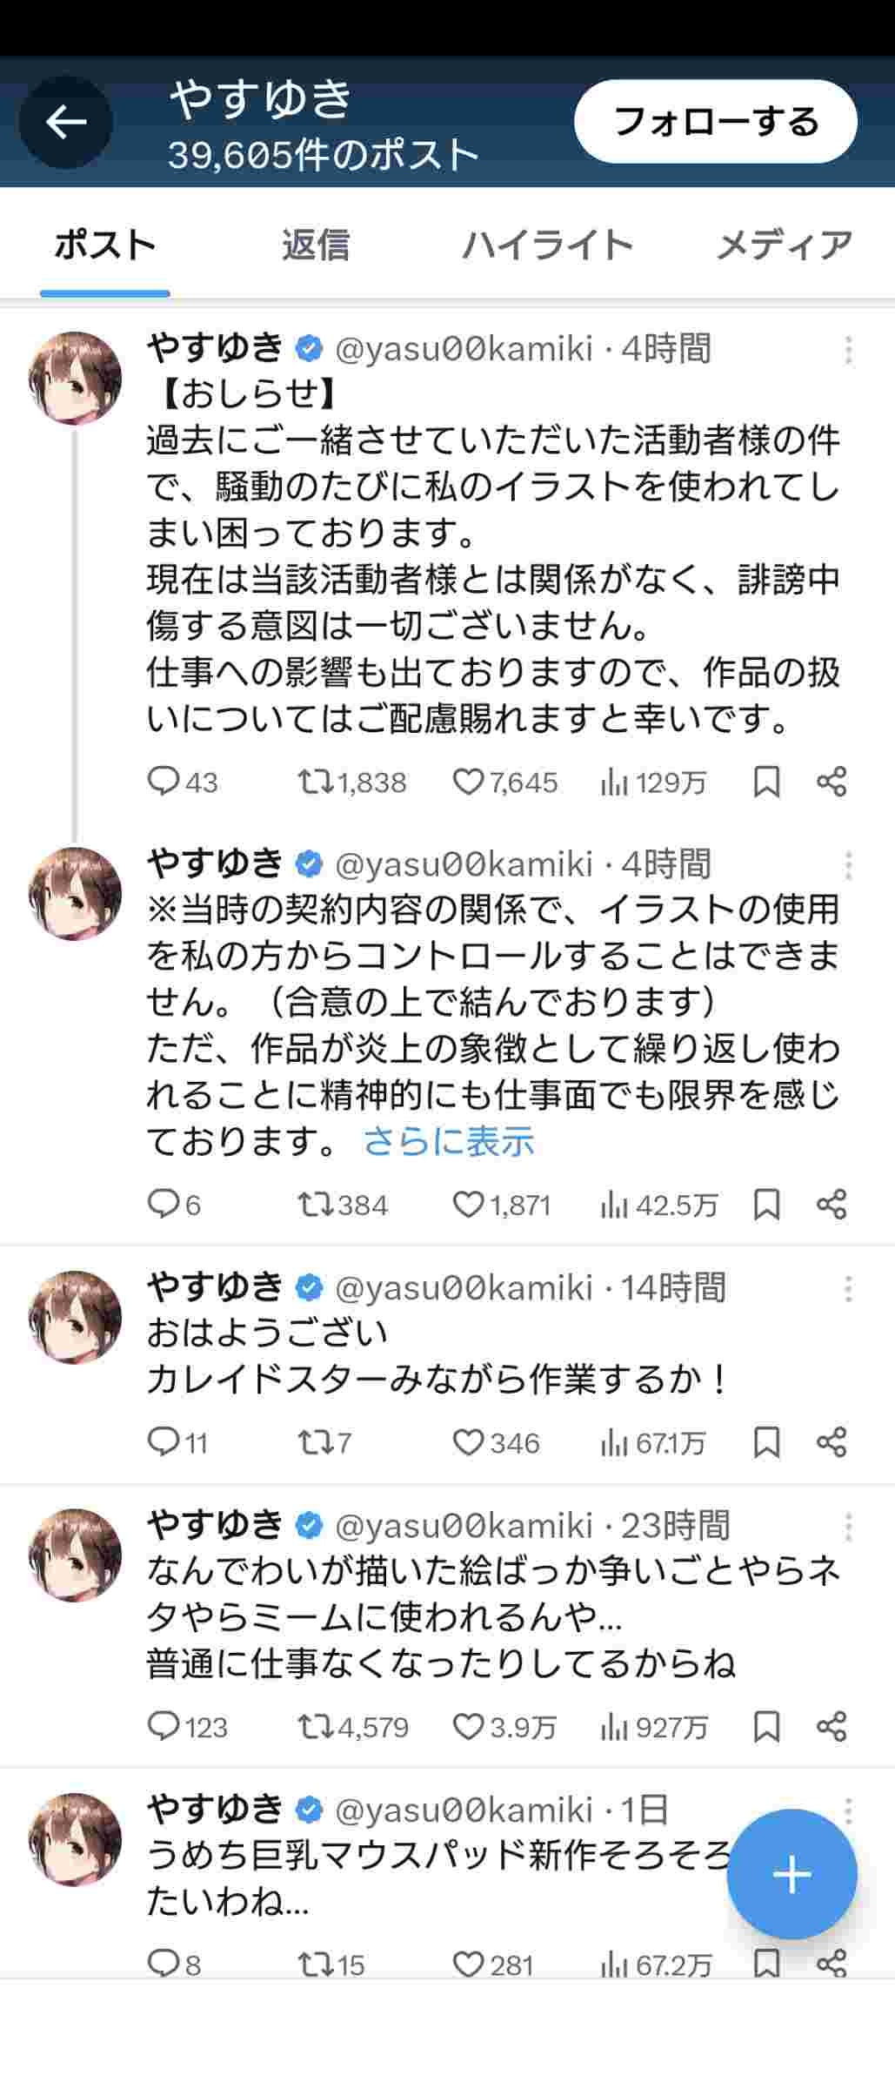Open the avatar on the 23時間 post
This screenshot has width=895, height=2089.
pos(75,1555)
